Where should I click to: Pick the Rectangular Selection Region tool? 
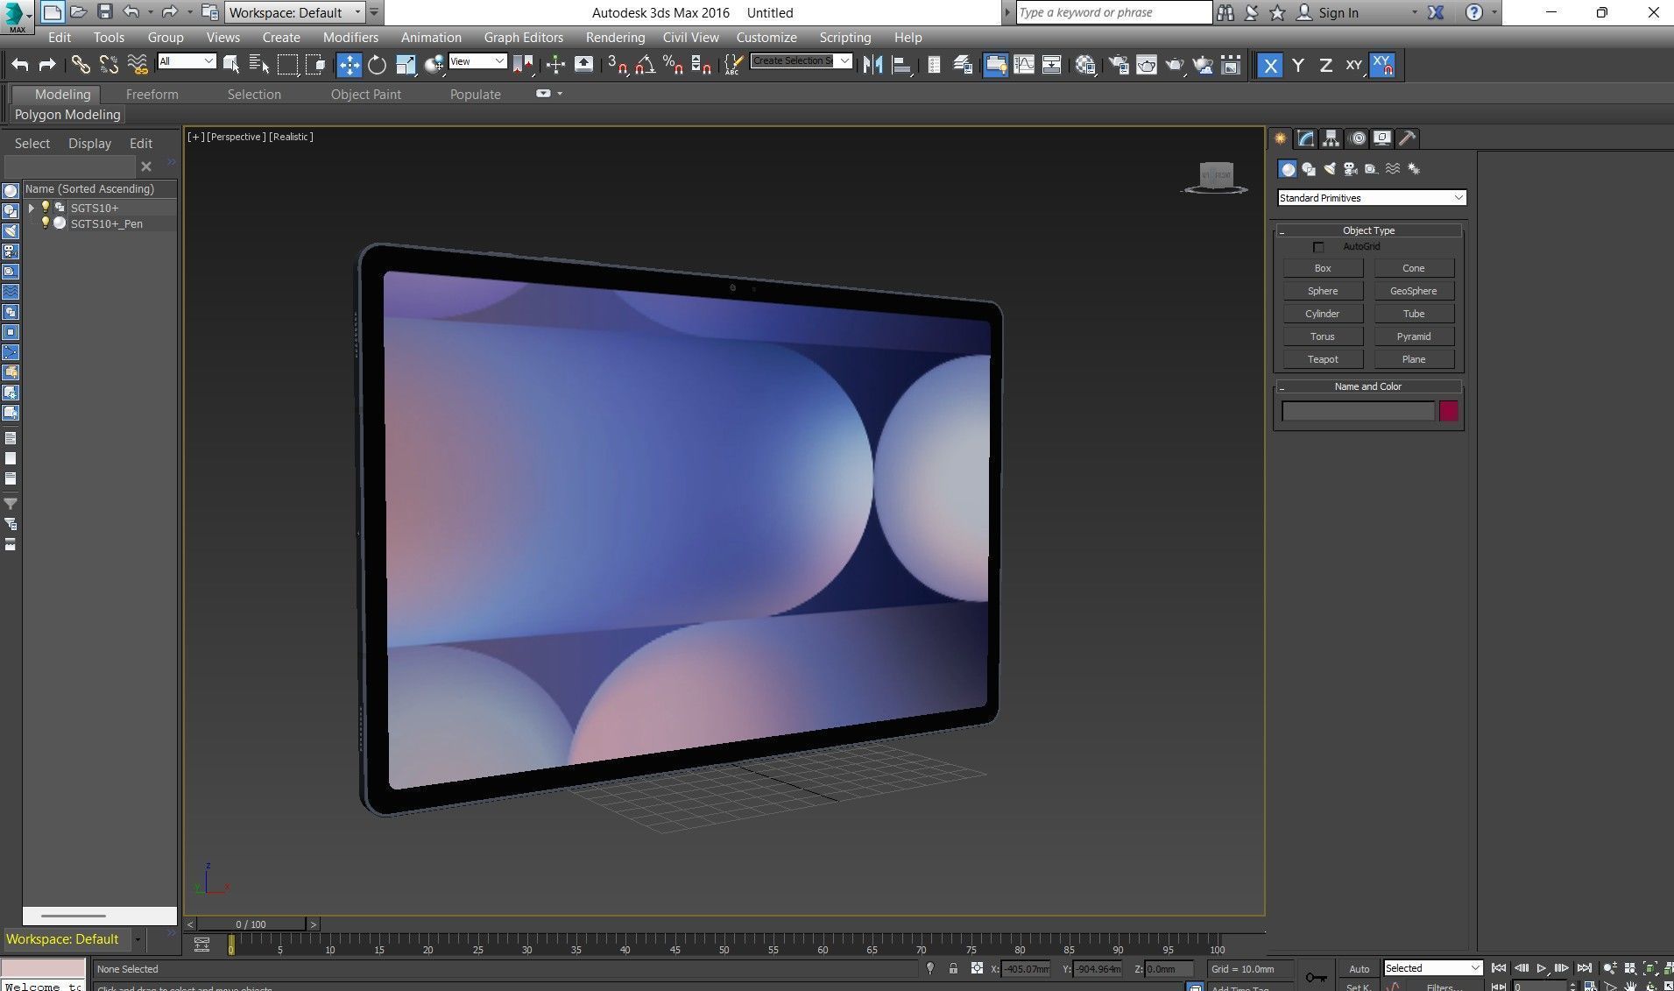click(287, 64)
